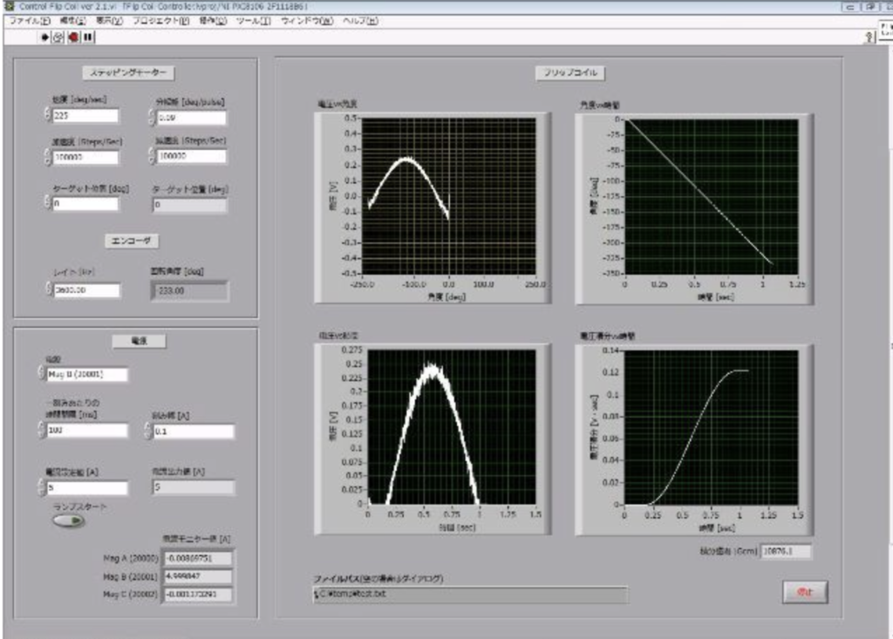This screenshot has width=893, height=639.
Task: Click the Mag A (20000) monitor value
Action: tap(197, 559)
